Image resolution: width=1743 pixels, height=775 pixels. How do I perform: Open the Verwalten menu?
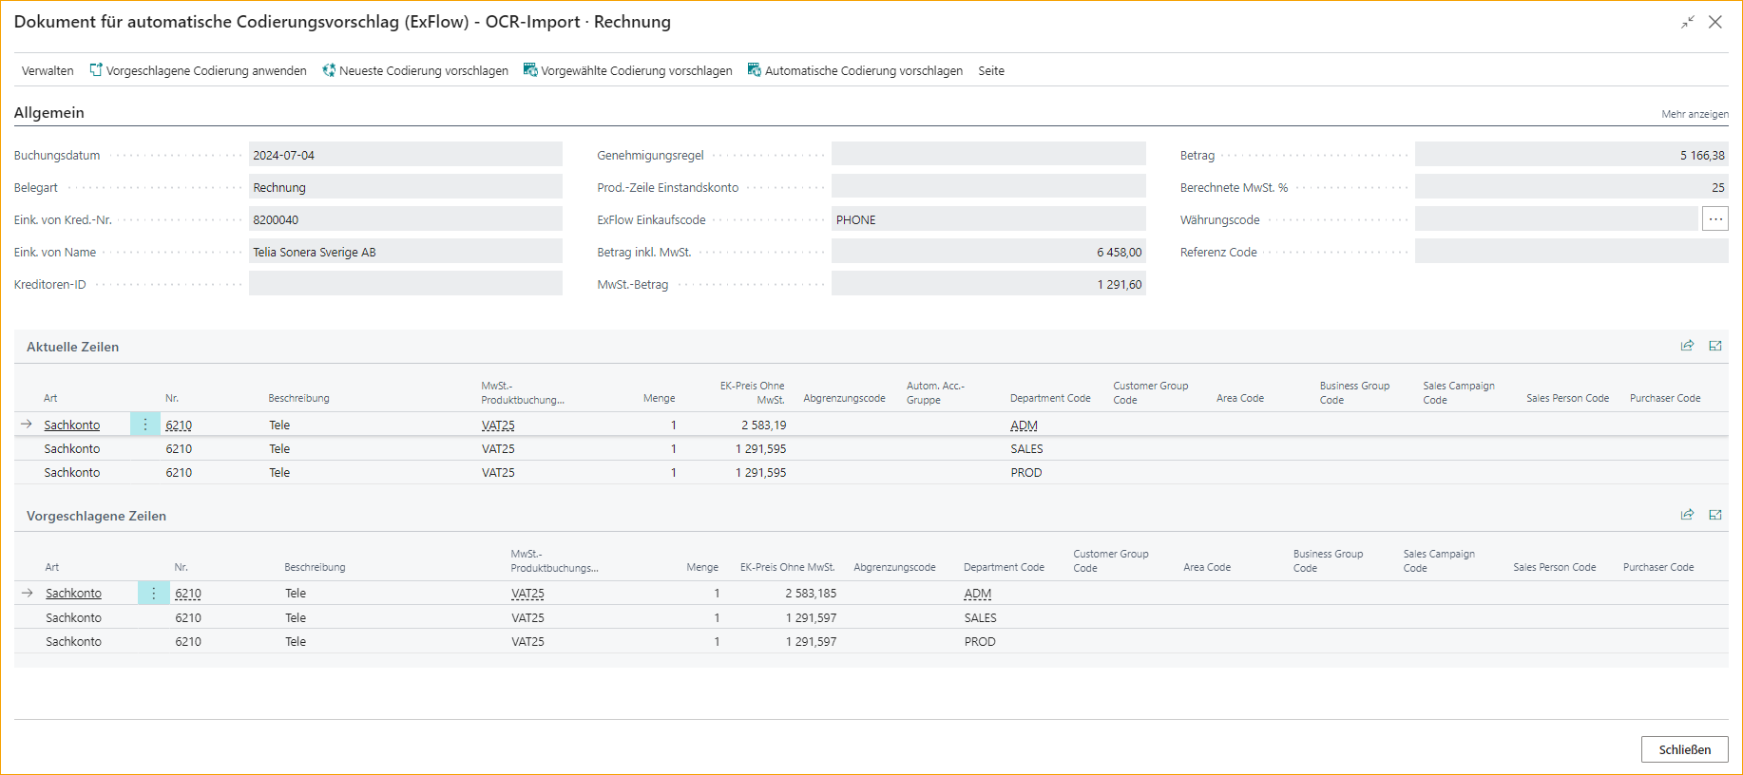(x=48, y=71)
